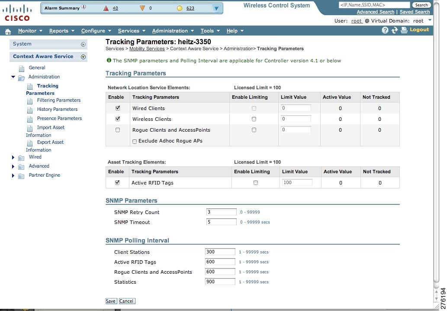447x311 pixels.
Task: Enable limiting for Active RFID Tags
Action: pyautogui.click(x=256, y=183)
